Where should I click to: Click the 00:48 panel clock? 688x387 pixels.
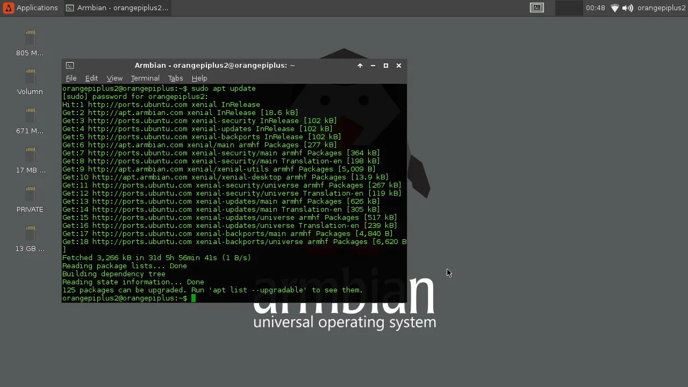point(595,8)
